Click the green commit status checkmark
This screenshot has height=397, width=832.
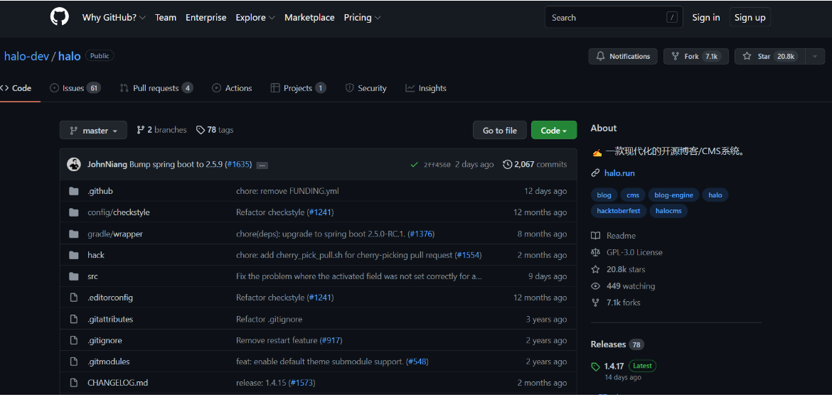click(x=415, y=165)
